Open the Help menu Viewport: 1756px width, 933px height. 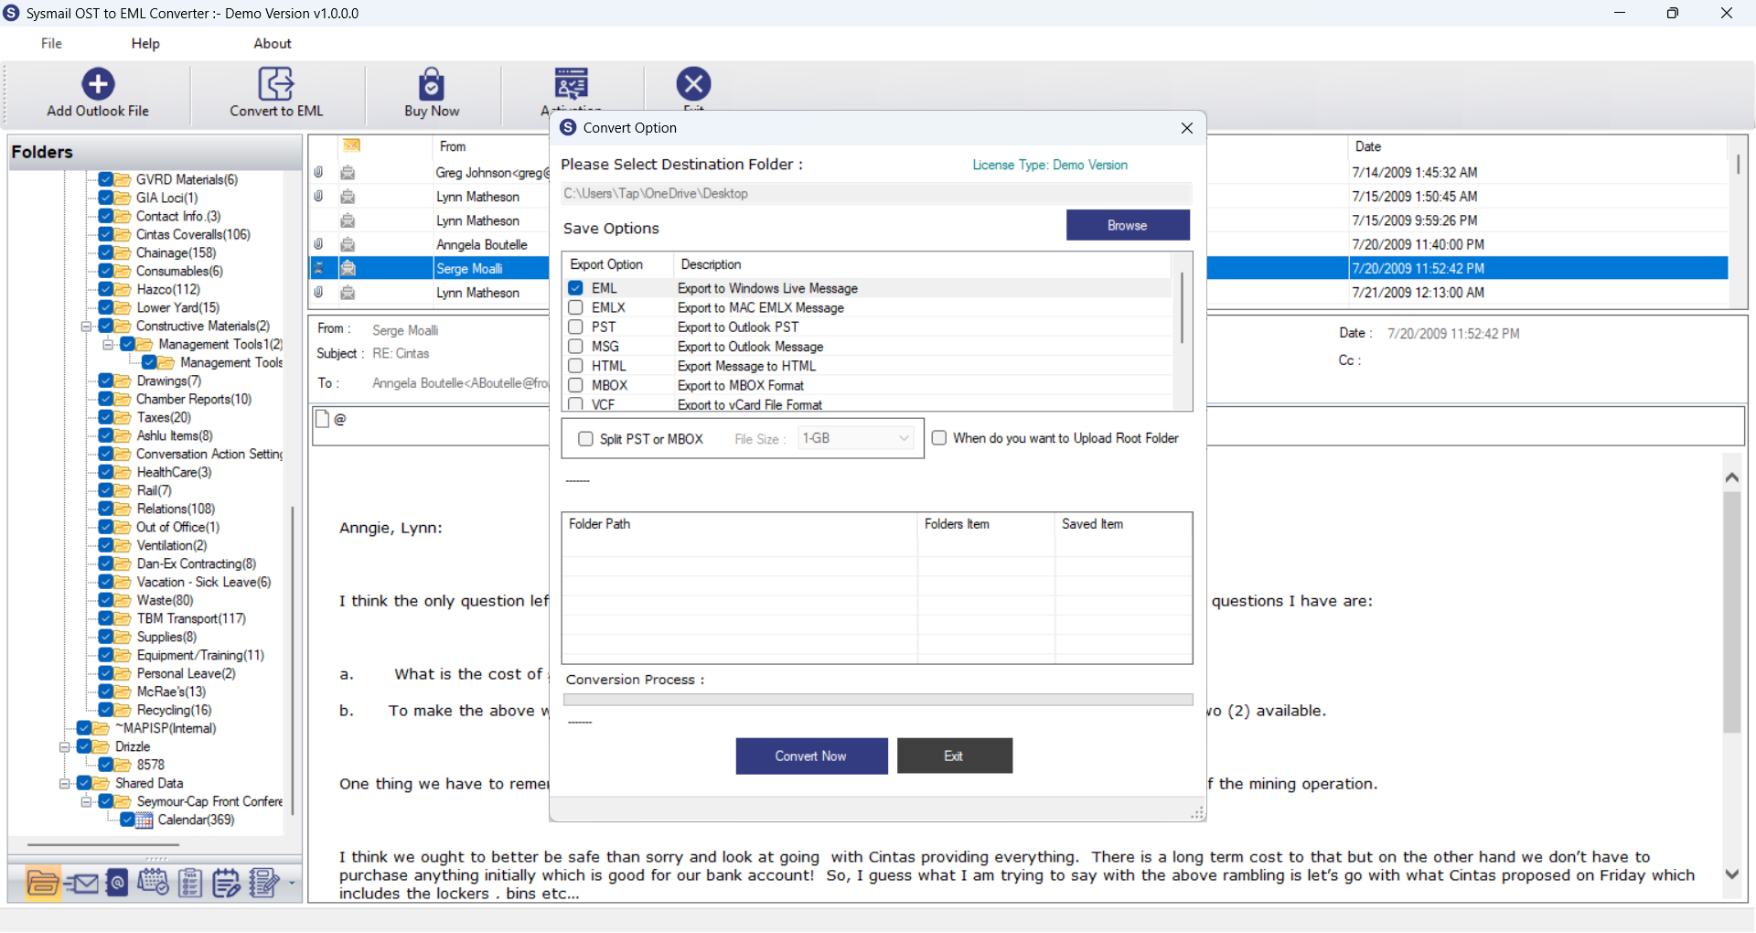coord(145,43)
